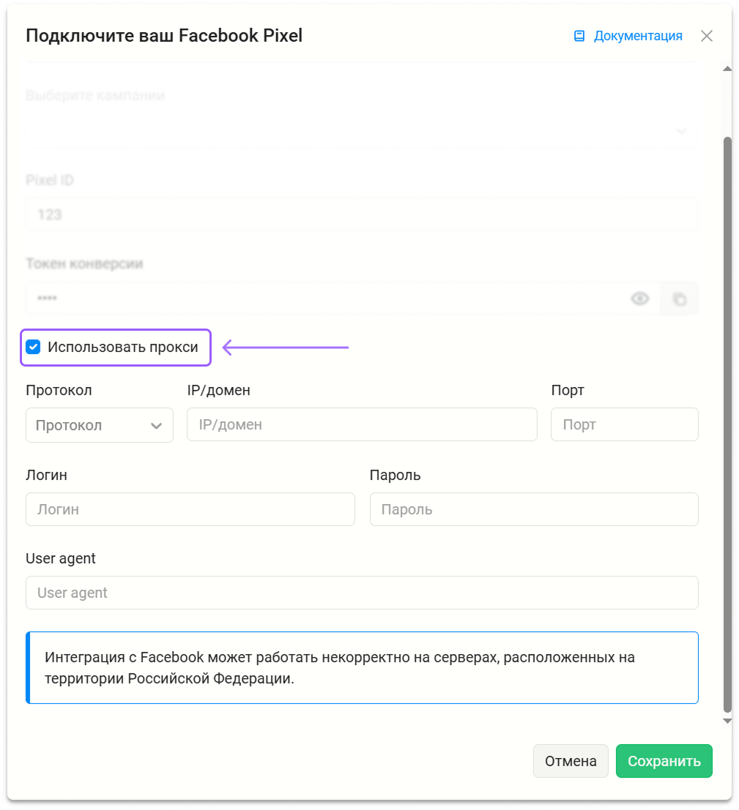Click the vertical scrollbar thumb
Image resolution: width=739 pixels, height=810 pixels.
(x=727, y=424)
